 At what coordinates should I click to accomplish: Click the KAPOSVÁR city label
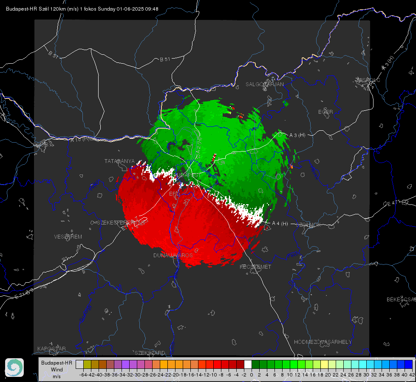pyautogui.click(x=51, y=348)
